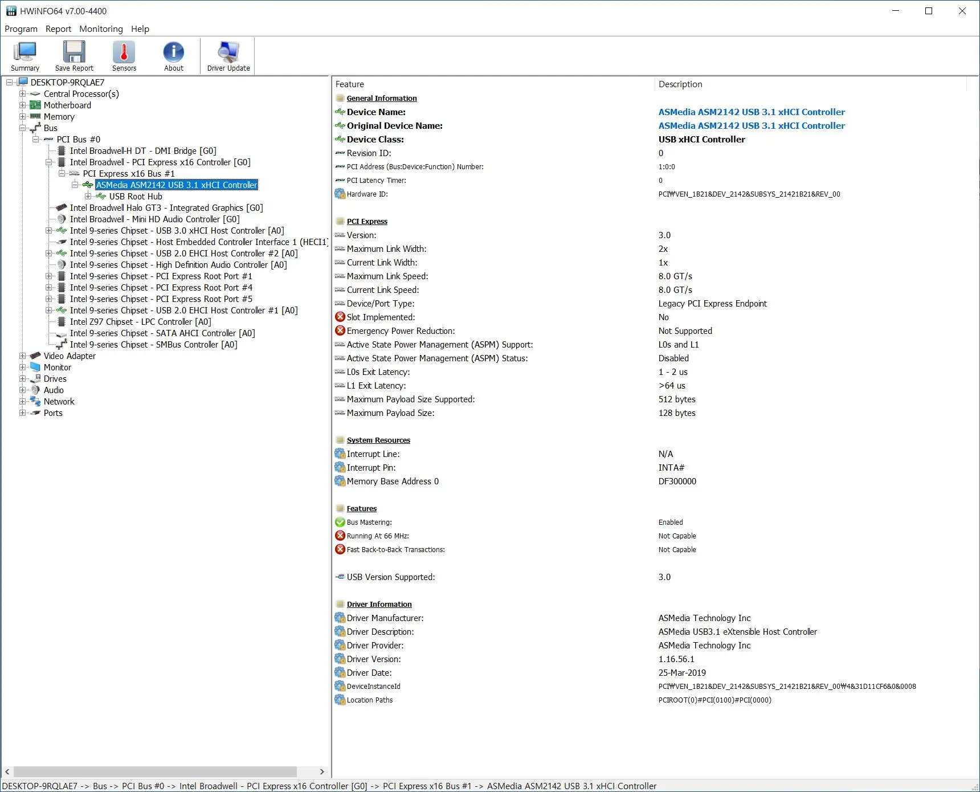Click the PCI Express section header

[x=367, y=221]
